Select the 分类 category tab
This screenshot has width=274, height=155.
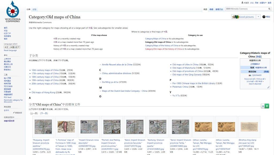point(28,9)
